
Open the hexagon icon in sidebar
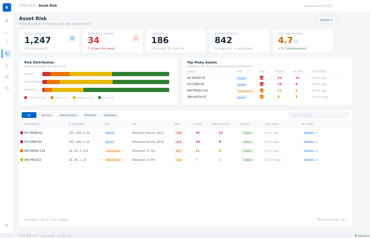coord(7,43)
